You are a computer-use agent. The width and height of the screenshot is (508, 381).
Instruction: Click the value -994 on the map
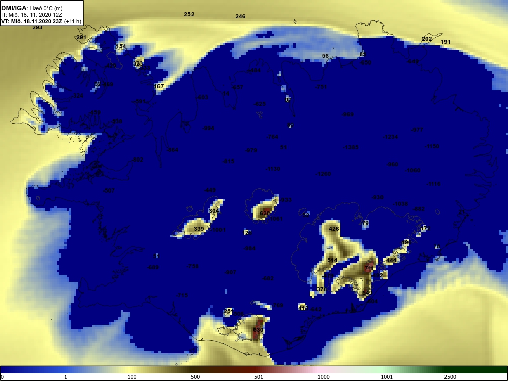click(208, 128)
